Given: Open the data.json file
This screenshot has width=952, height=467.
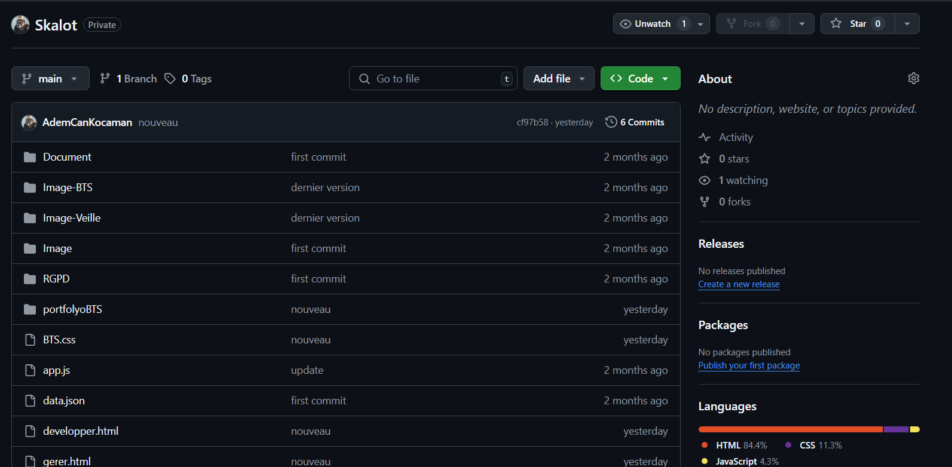Looking at the screenshot, I should [64, 401].
